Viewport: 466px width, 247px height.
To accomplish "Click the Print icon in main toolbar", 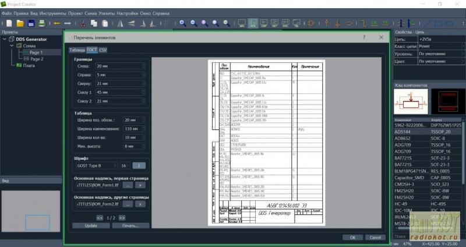I will click(x=41, y=23).
